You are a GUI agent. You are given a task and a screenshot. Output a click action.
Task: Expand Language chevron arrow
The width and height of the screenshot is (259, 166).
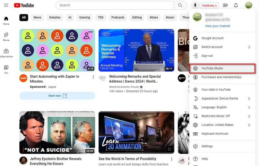249,107
